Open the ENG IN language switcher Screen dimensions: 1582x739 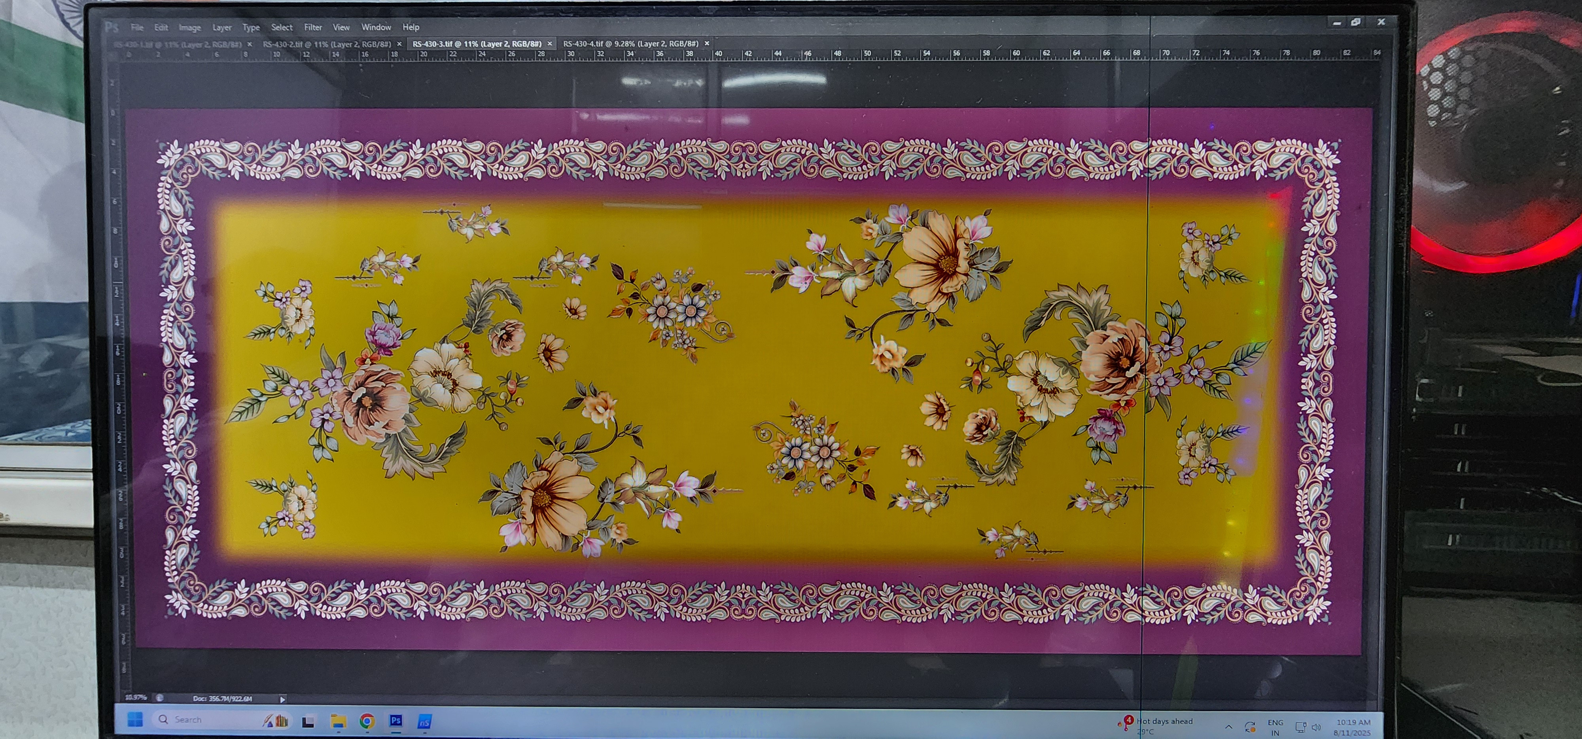[1275, 727]
